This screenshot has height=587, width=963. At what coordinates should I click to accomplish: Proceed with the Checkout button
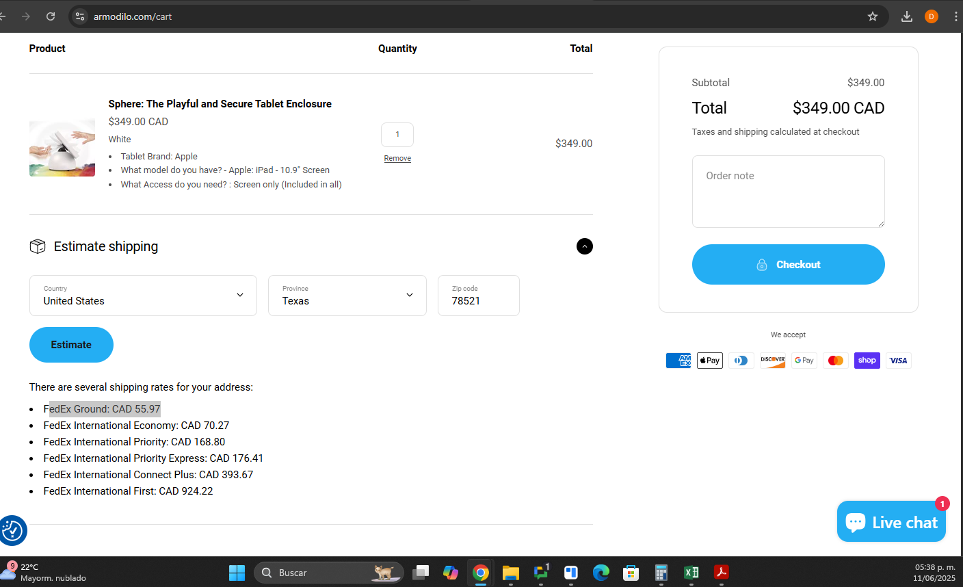[788, 265]
